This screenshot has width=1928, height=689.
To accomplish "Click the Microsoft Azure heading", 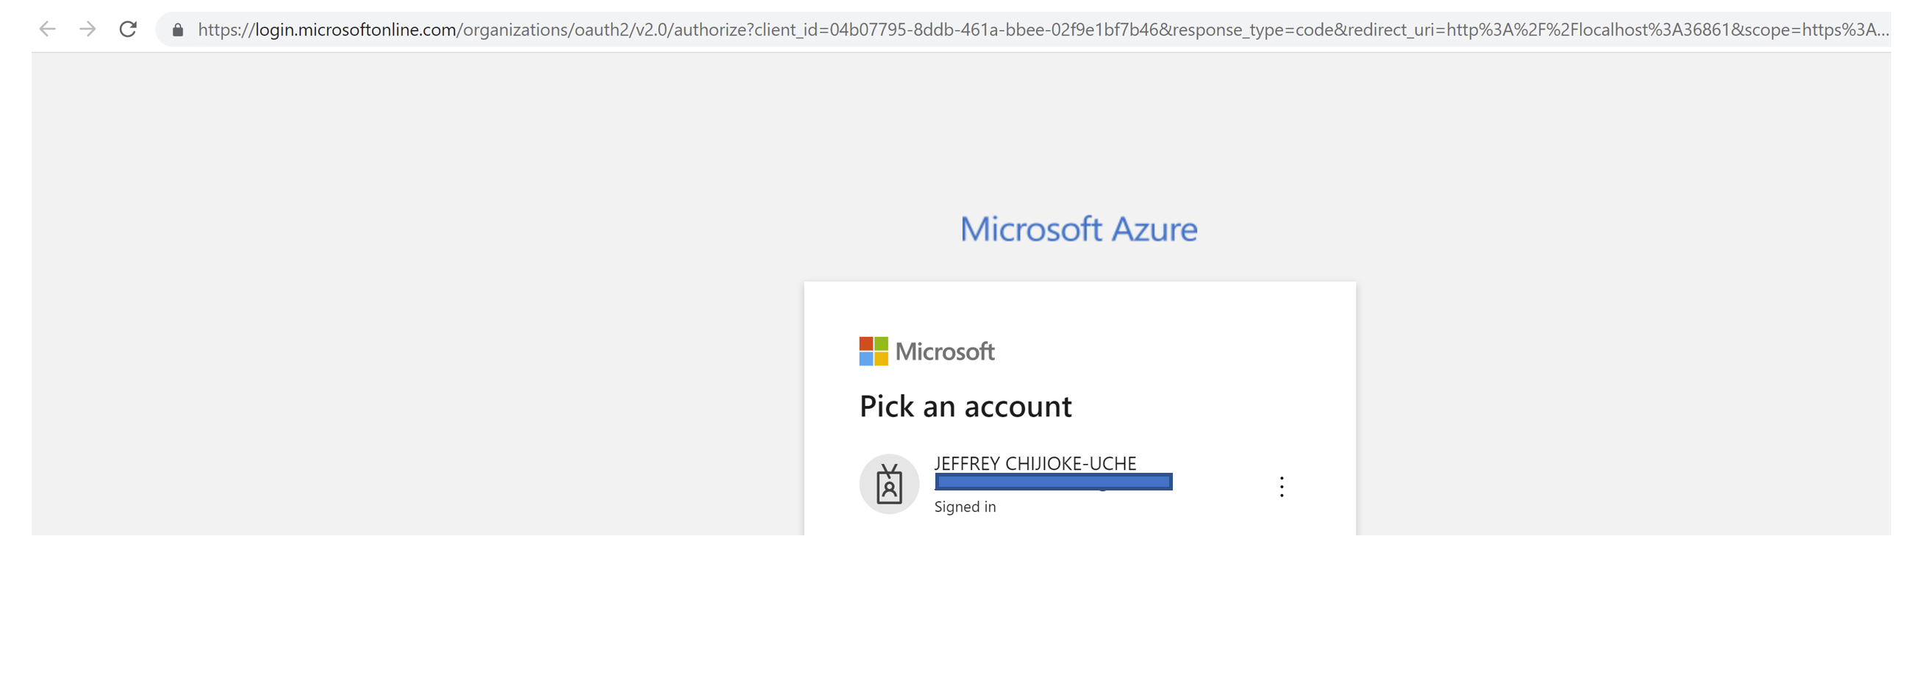I will [x=1079, y=229].
